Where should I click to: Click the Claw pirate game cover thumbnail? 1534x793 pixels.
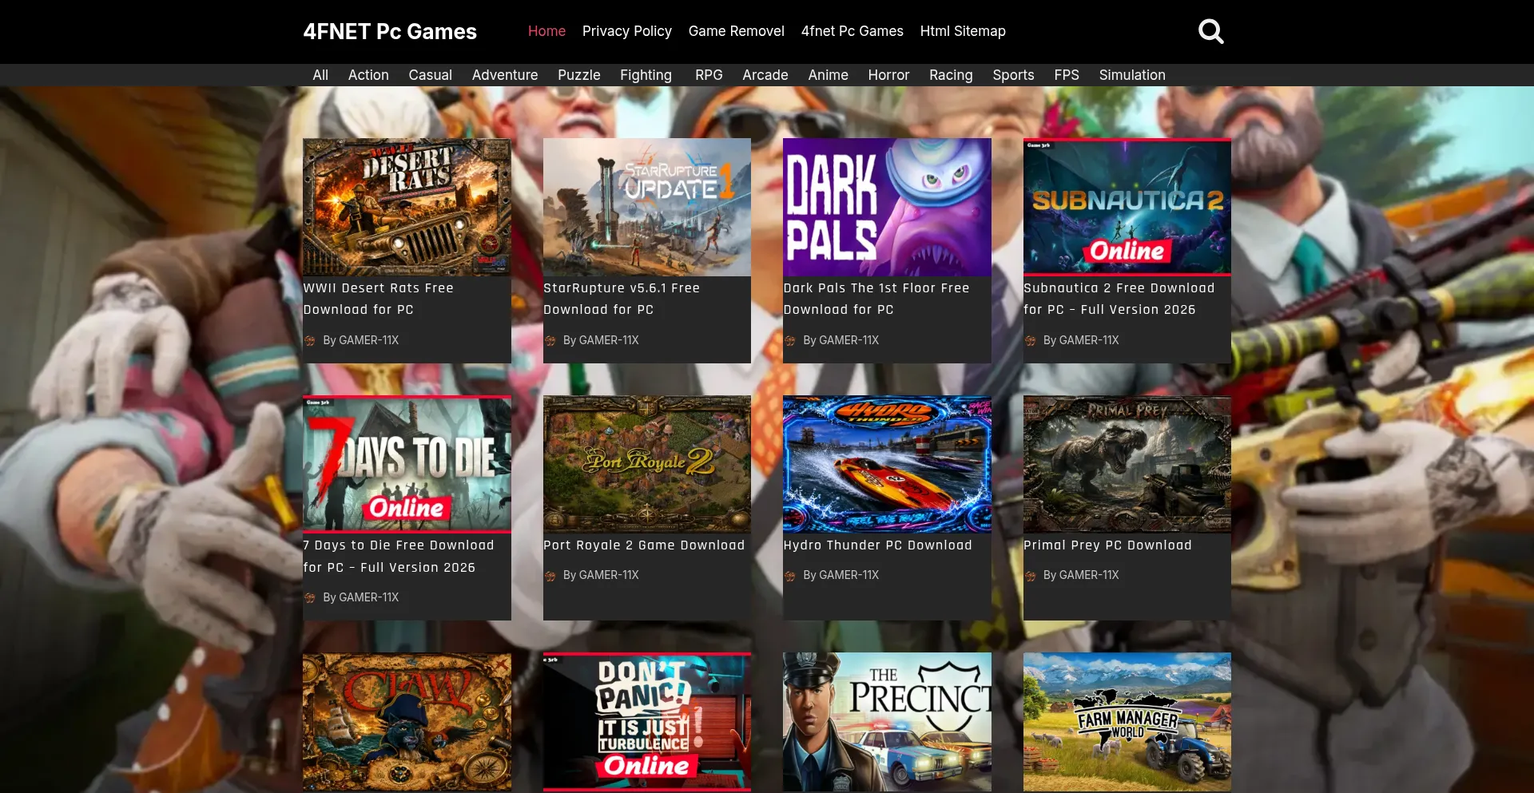click(x=407, y=722)
